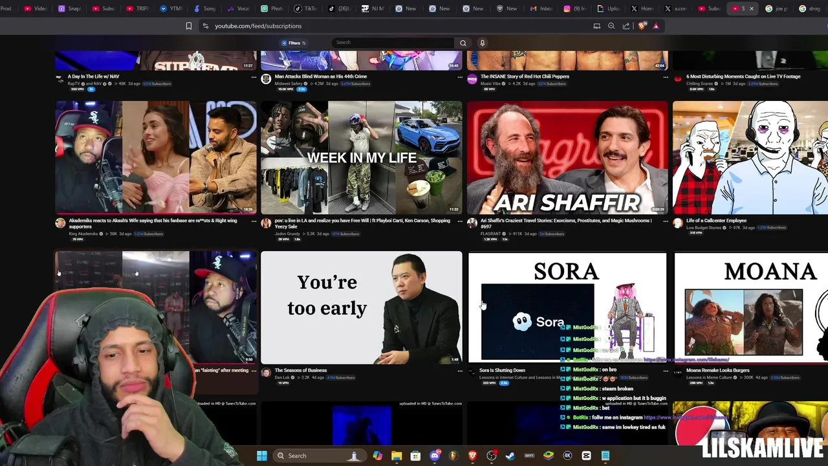Click the YouTube search magnifier button
Image resolution: width=828 pixels, height=466 pixels.
point(463,43)
